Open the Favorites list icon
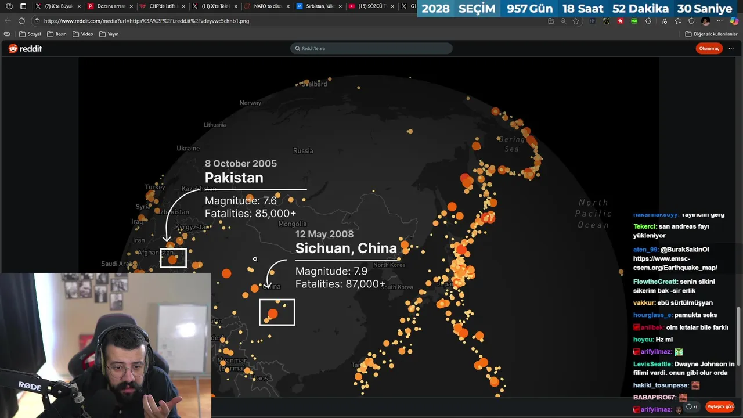 [x=677, y=21]
